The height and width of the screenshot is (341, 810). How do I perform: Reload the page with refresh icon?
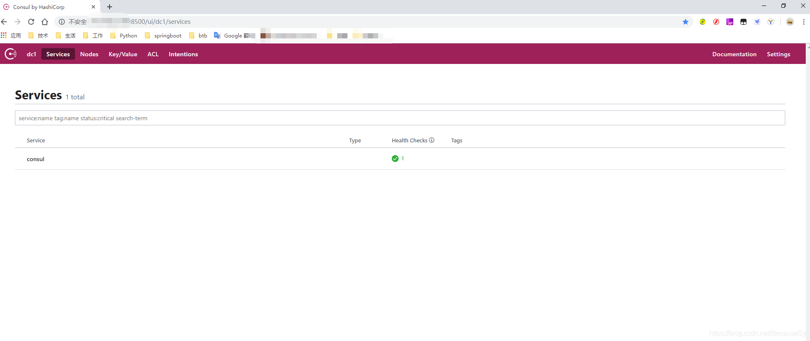31,22
